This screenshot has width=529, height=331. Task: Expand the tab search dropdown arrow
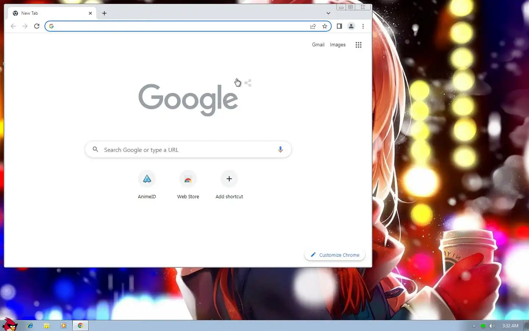[328, 13]
